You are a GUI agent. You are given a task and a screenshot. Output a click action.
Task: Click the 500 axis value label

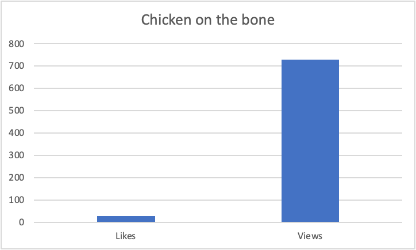click(16, 111)
